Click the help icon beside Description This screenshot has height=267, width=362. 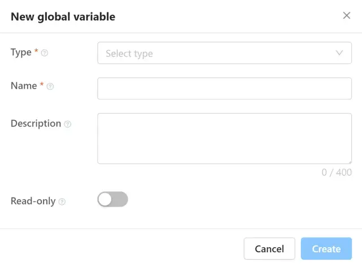68,124
